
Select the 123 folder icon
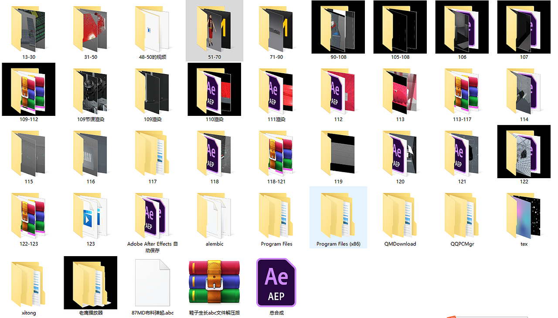[x=91, y=216]
